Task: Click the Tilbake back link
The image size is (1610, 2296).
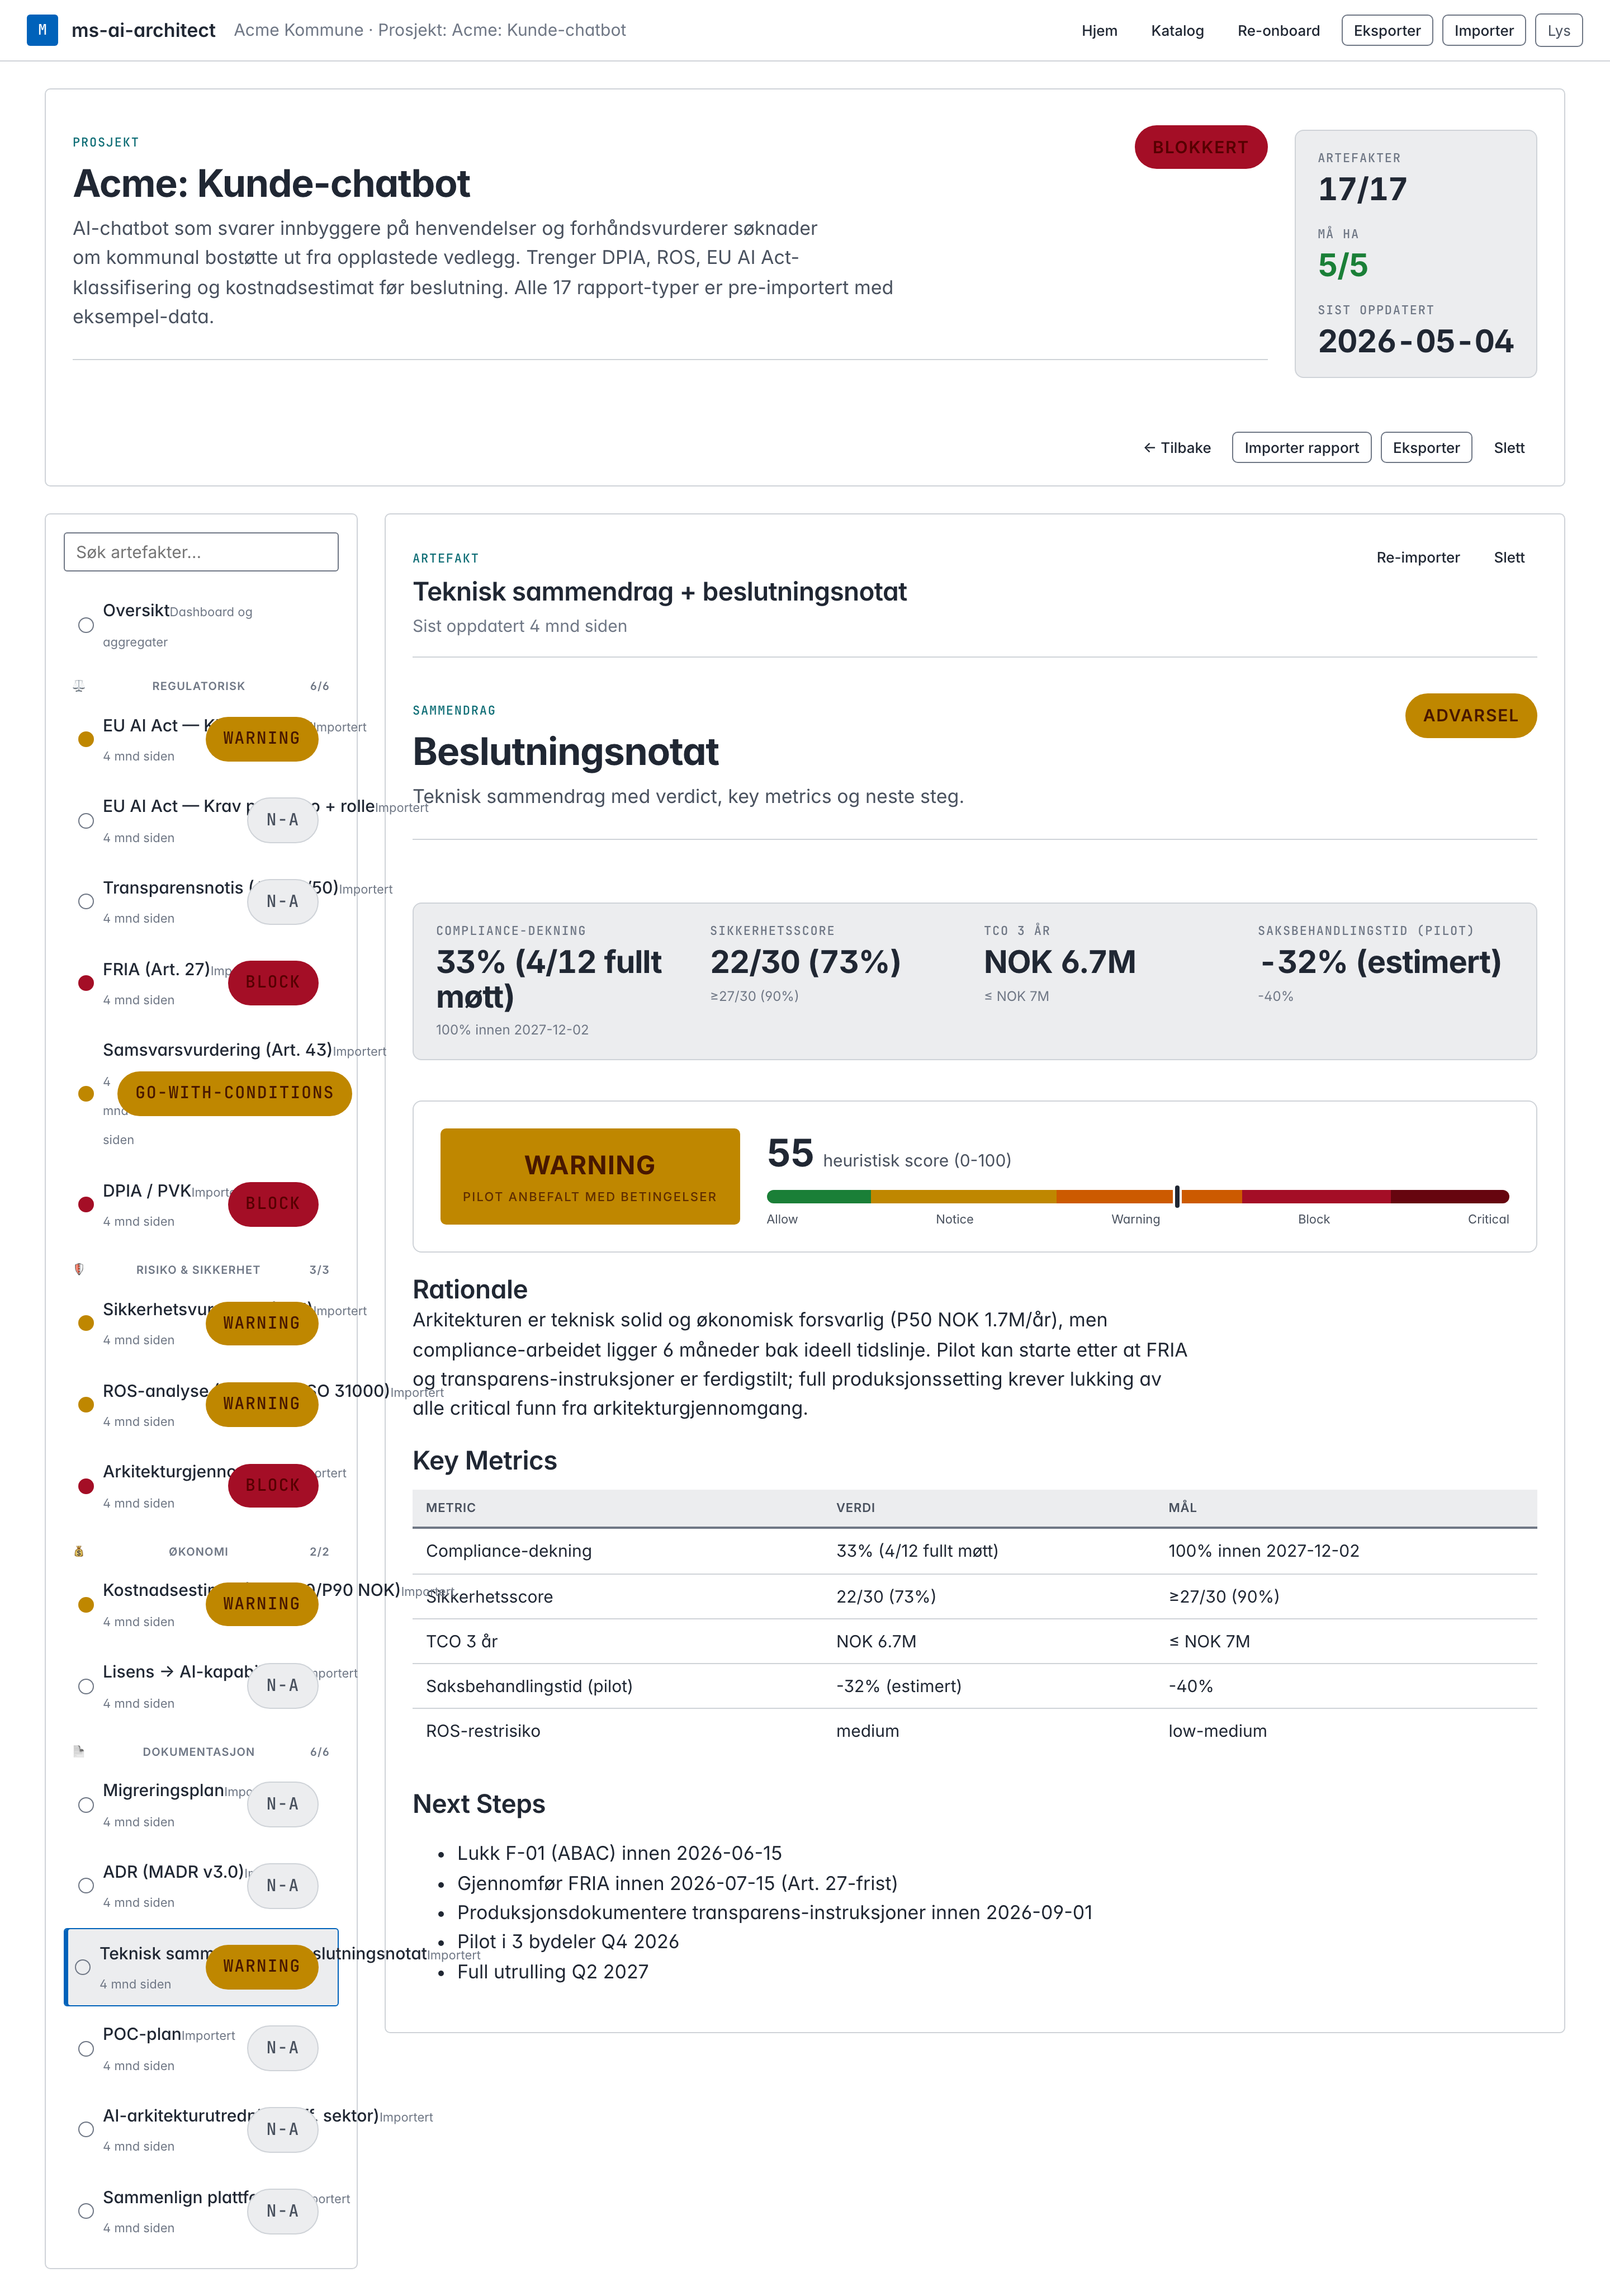Action: click(1177, 447)
